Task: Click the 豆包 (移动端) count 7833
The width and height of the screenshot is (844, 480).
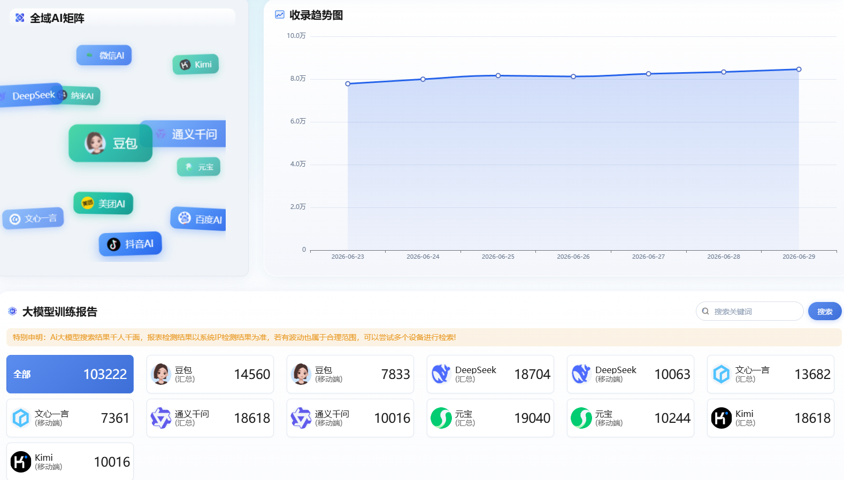Action: (395, 374)
